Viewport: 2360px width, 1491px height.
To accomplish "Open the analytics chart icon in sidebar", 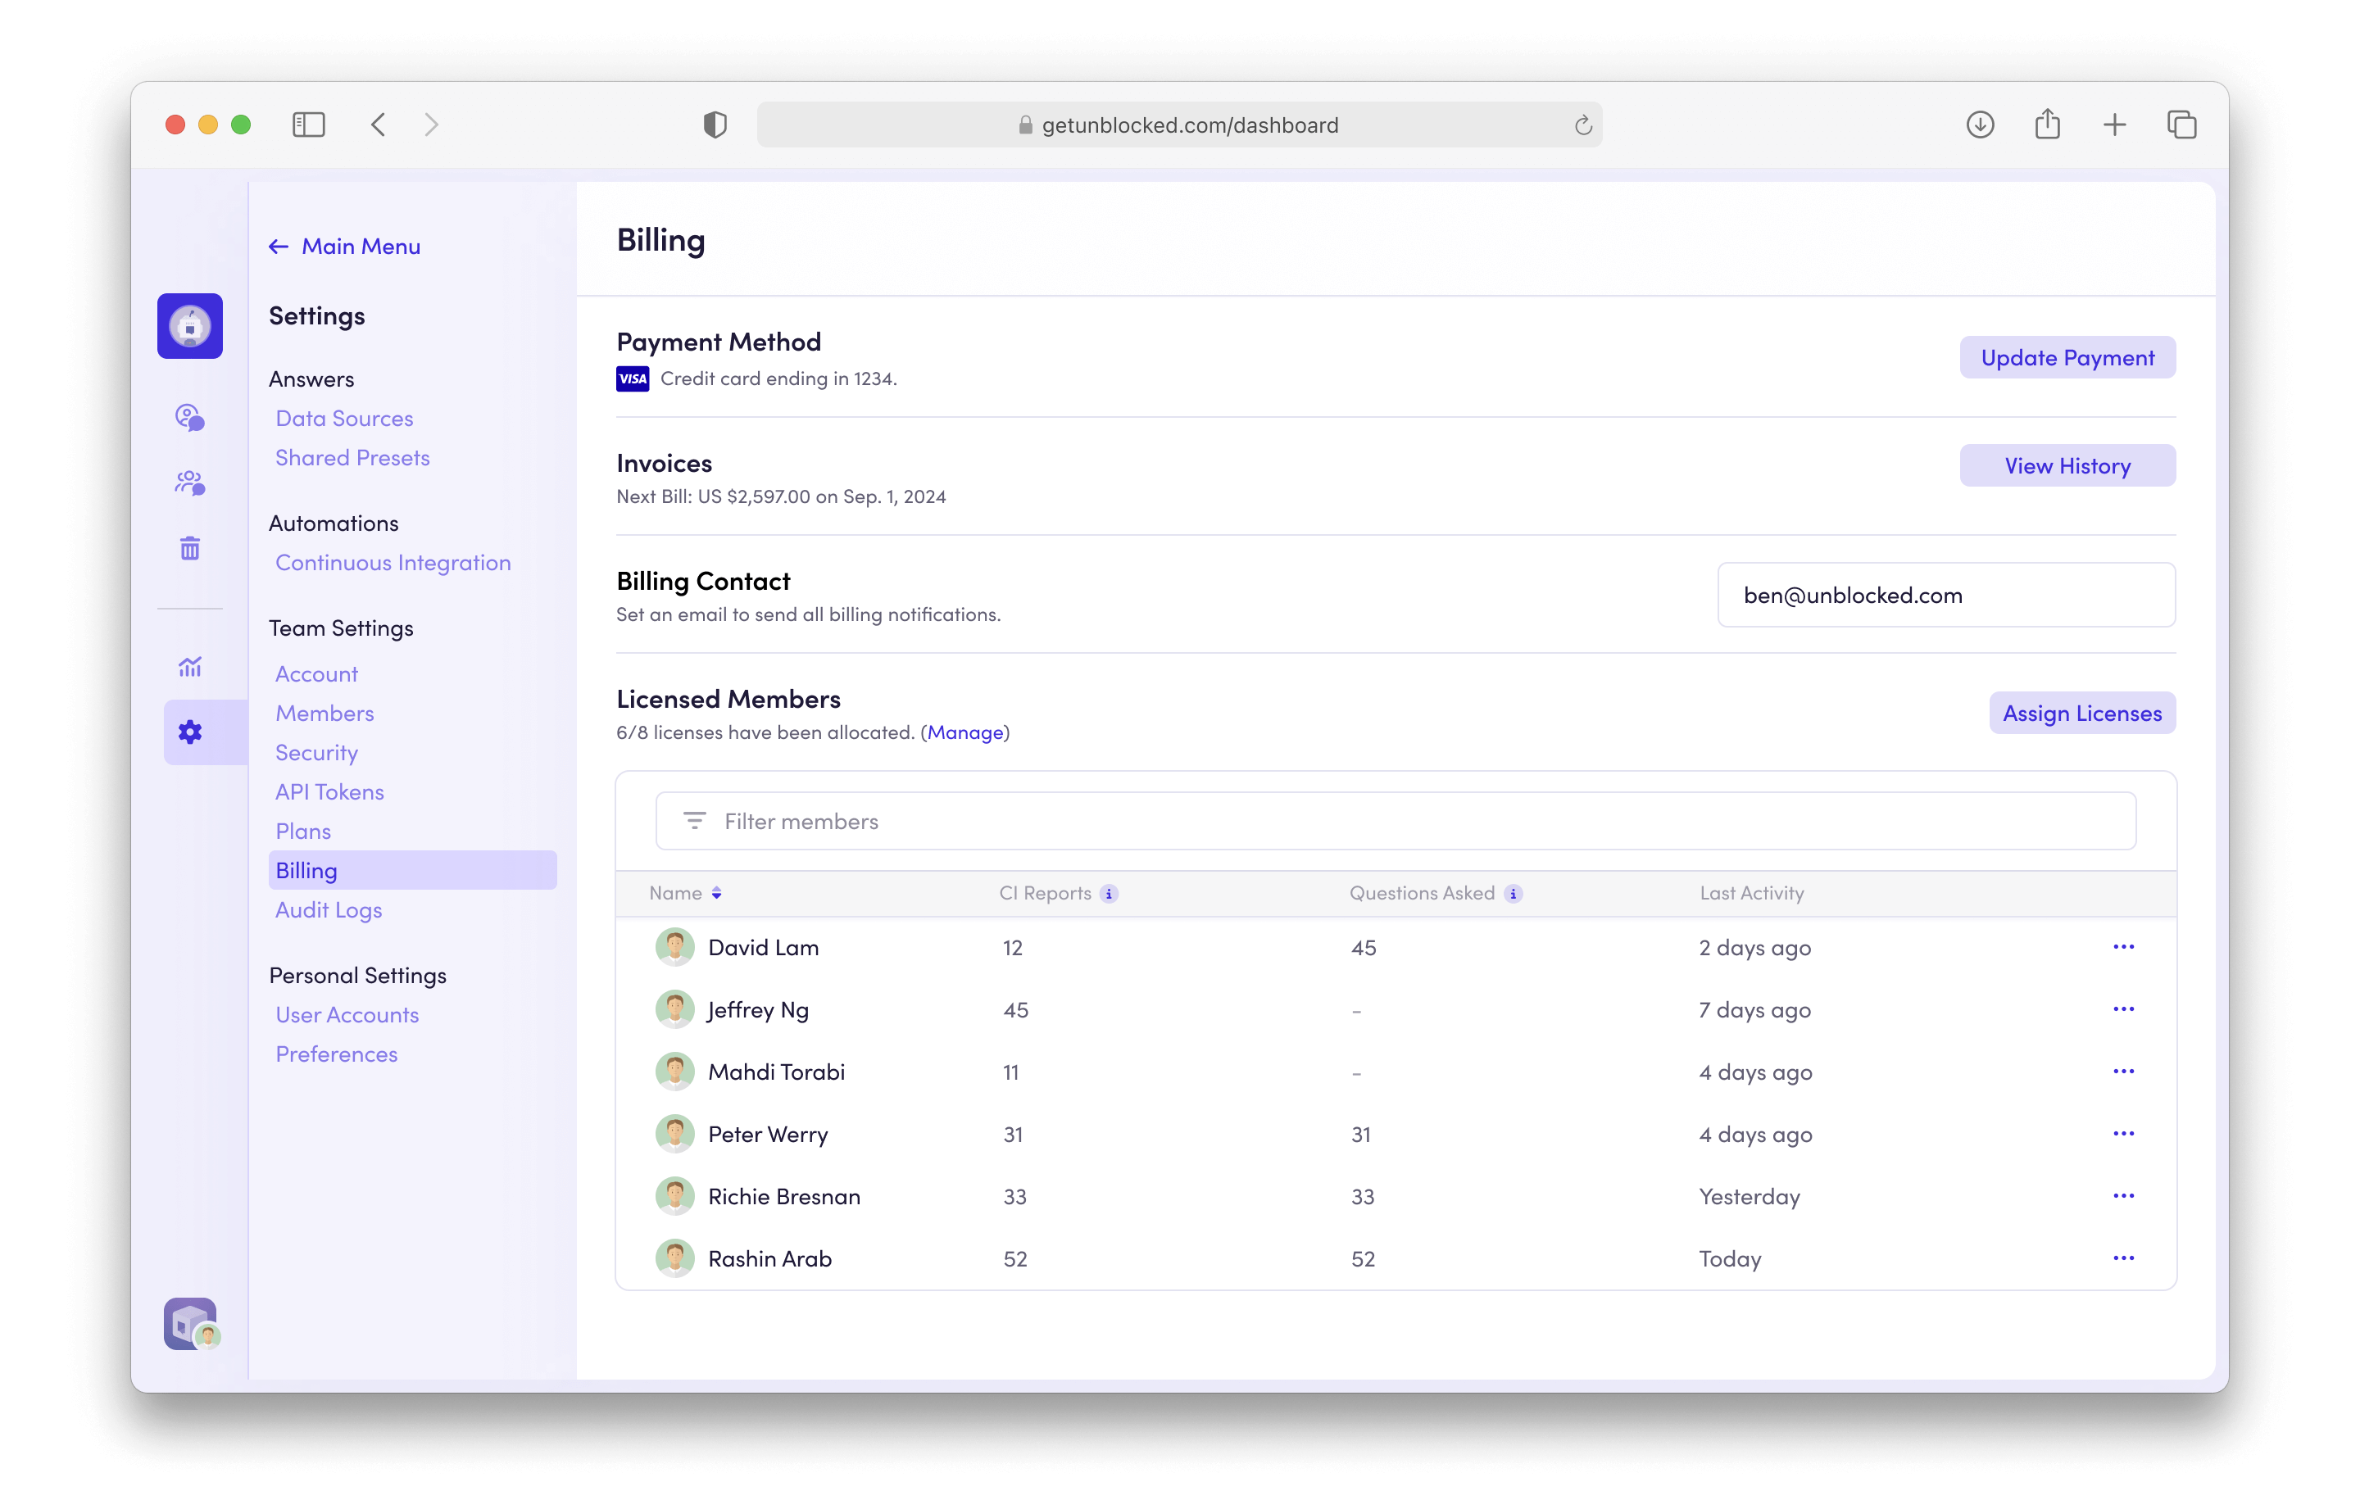I will point(190,667).
